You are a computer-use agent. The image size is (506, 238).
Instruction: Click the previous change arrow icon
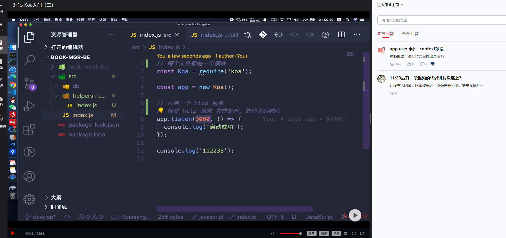278,35
